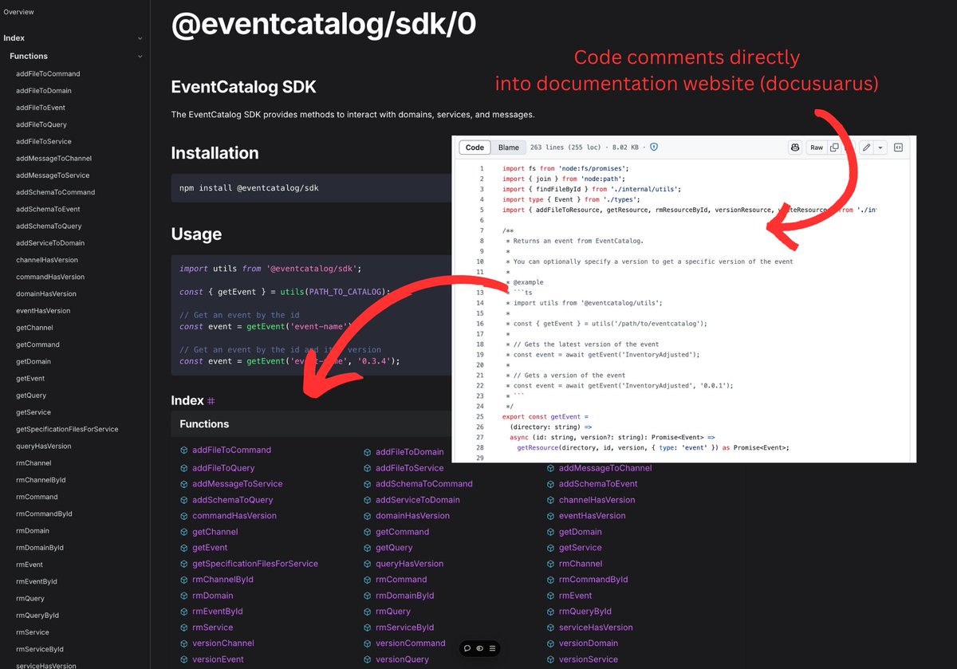The width and height of the screenshot is (957, 669).
Task: Click cube icon beside addMessageToChannel in index
Action: 551,468
